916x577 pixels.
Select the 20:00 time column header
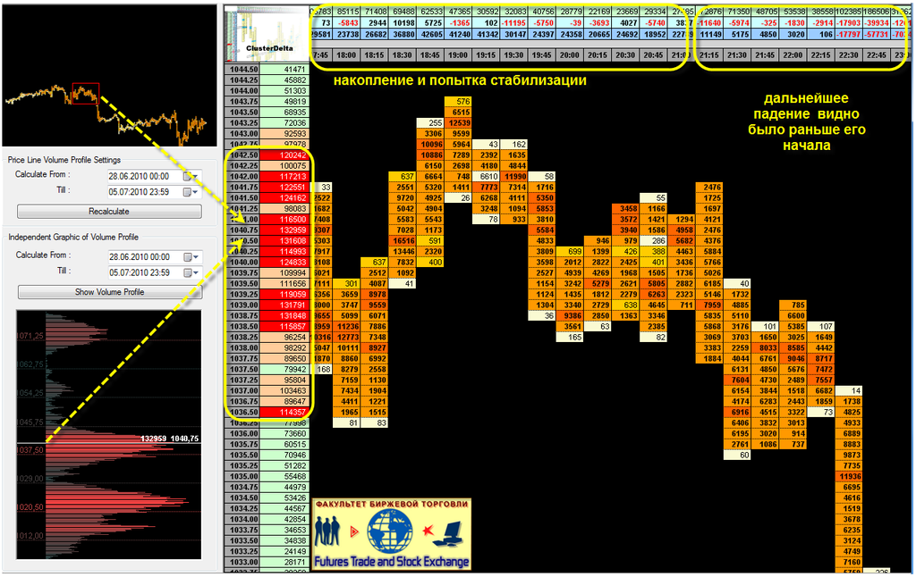click(x=570, y=55)
